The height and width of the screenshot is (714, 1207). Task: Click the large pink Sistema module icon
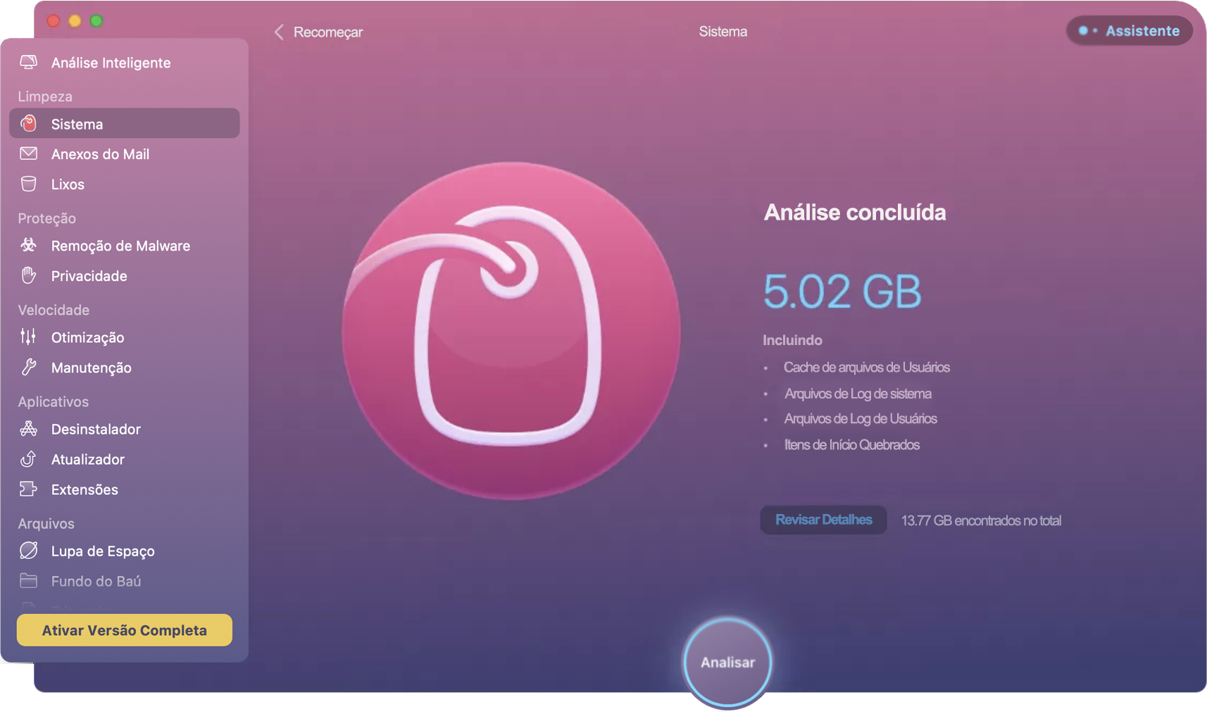(x=511, y=331)
